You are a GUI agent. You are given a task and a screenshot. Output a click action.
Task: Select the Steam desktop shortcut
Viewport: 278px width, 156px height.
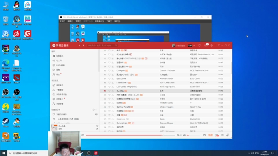(6, 123)
